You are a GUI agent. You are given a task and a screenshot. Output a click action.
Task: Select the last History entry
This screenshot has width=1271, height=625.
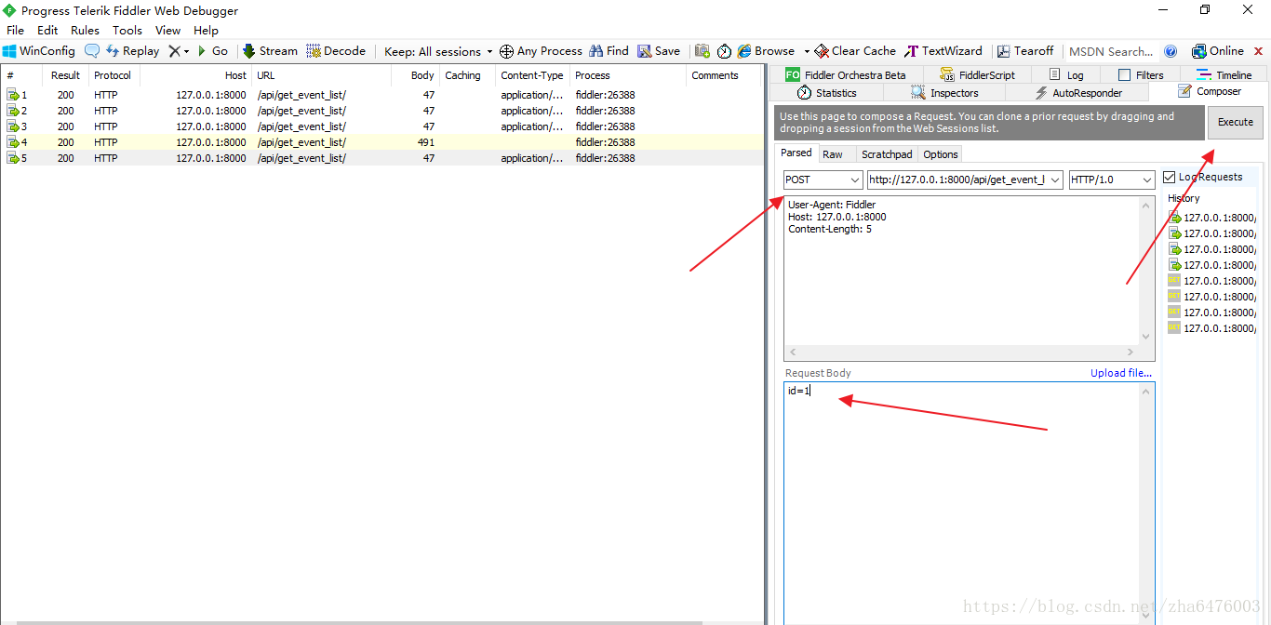[x=1211, y=328]
